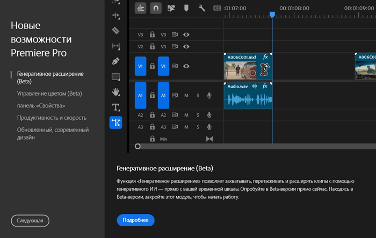The image size is (376, 238).
Task: Enable voice-over record on track A2
Action: pyautogui.click(x=209, y=115)
